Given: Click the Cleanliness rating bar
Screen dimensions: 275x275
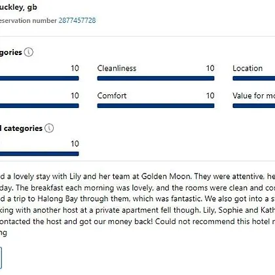Looking at the screenshot, I should [x=156, y=79].
